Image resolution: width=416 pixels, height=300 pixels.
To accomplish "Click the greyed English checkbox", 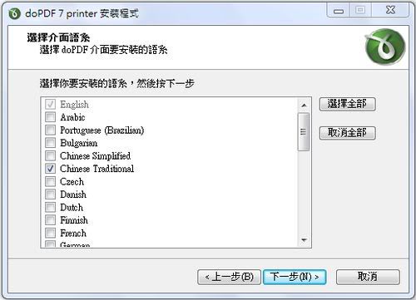I will 50,104.
